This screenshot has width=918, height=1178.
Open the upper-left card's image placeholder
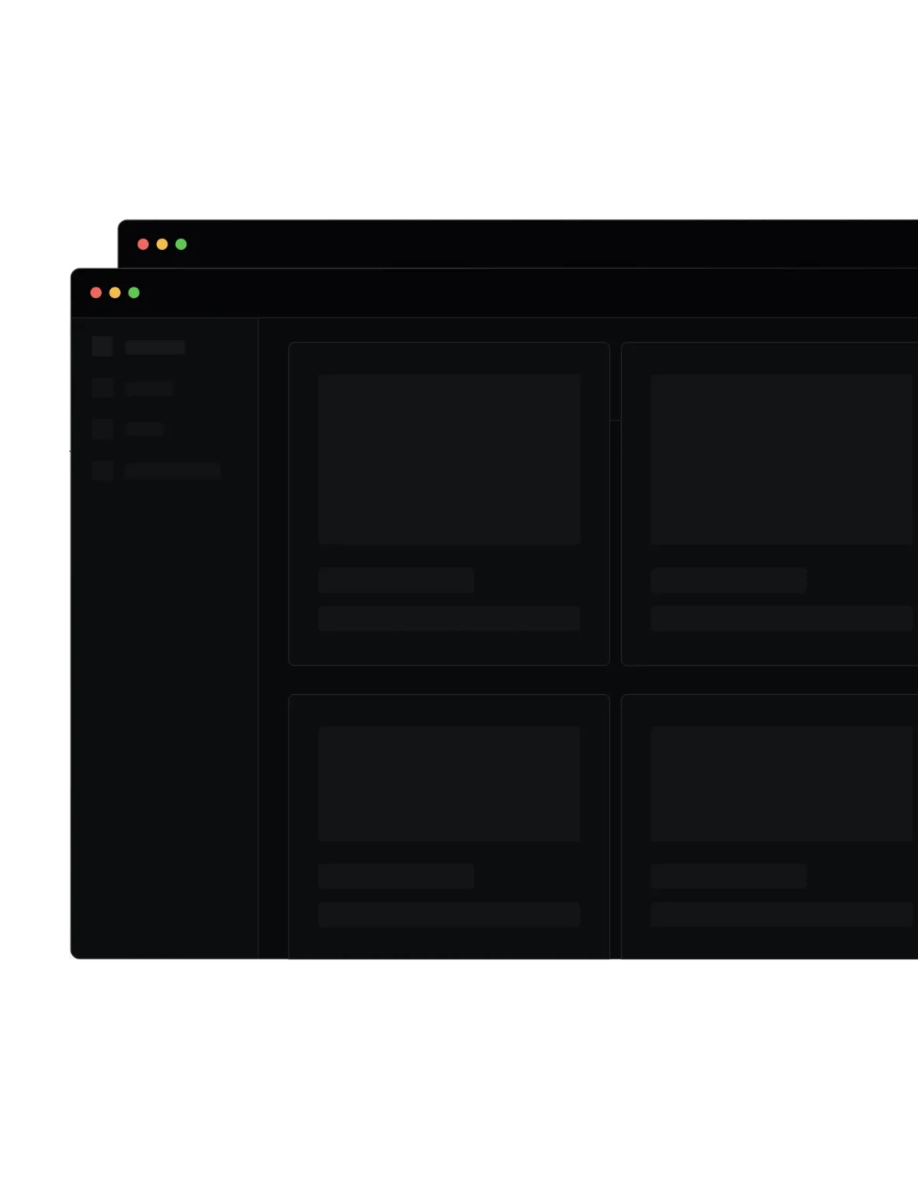450,459
